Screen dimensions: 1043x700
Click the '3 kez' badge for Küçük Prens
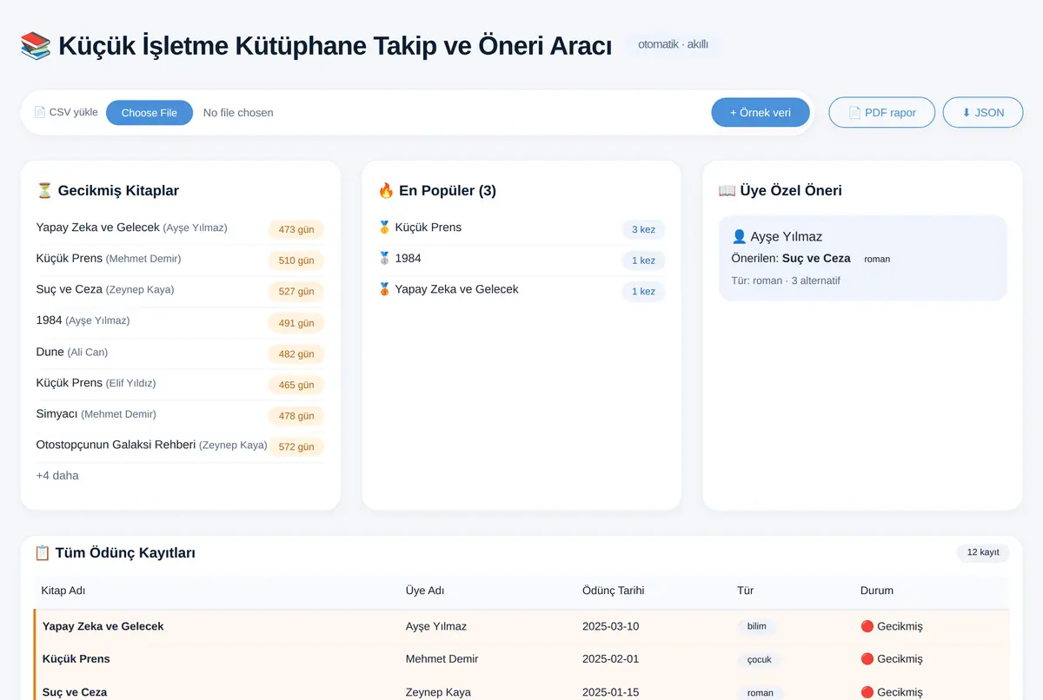coord(643,229)
